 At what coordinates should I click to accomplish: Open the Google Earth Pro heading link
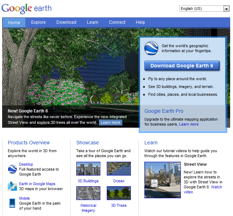point(164,111)
